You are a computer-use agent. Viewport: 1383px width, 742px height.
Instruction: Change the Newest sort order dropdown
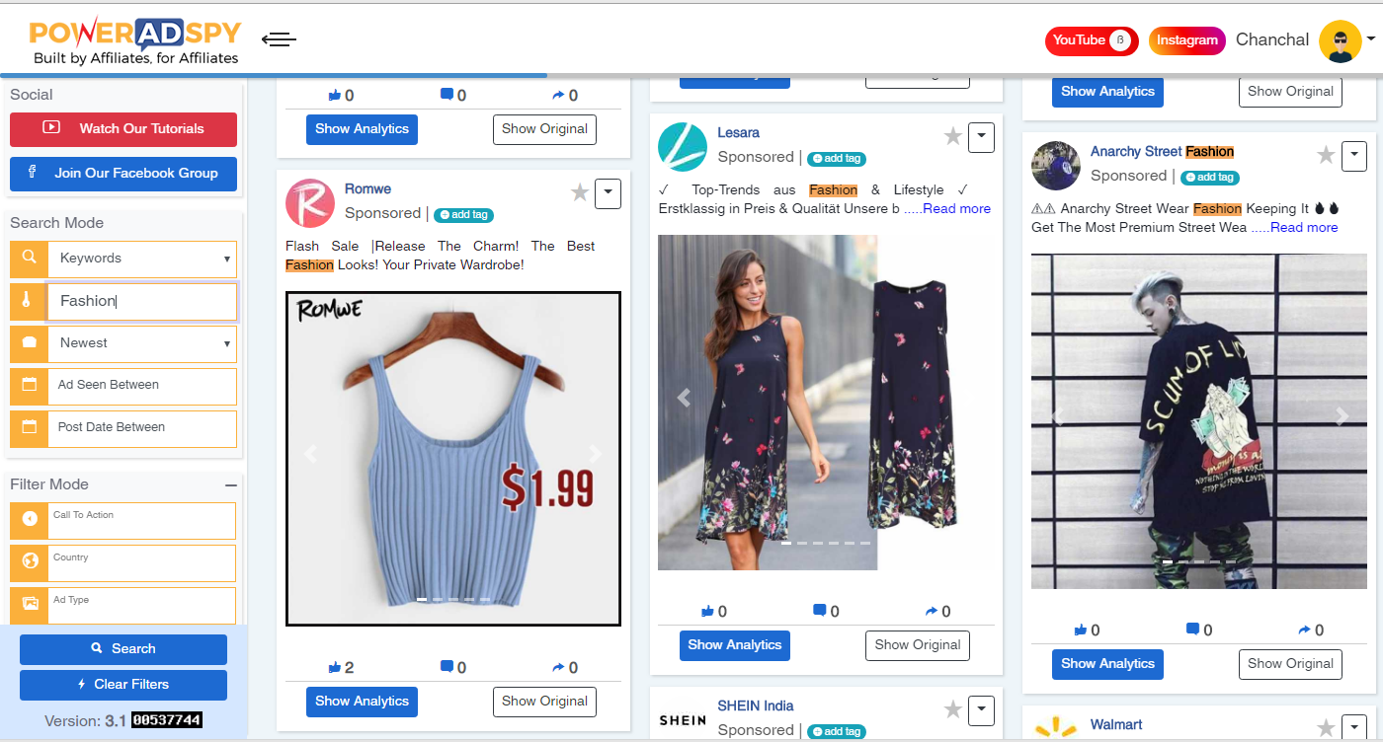(141, 343)
